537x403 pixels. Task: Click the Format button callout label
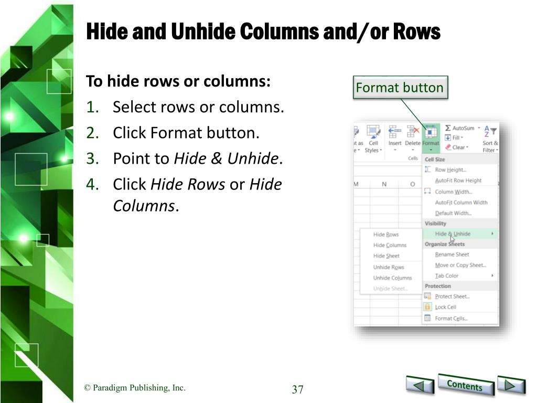click(400, 88)
